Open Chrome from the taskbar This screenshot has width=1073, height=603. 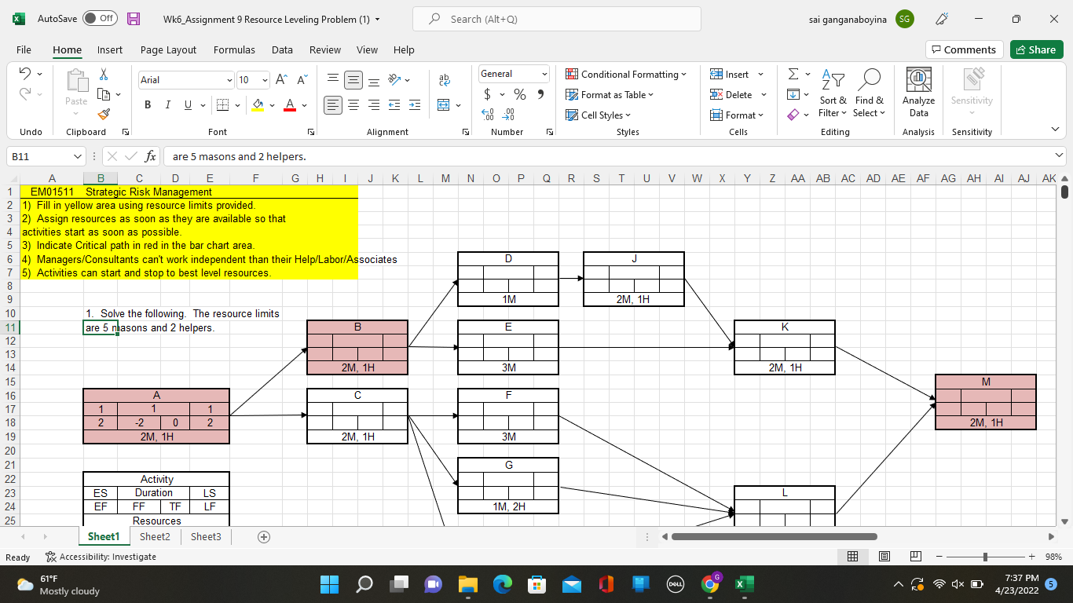(709, 584)
